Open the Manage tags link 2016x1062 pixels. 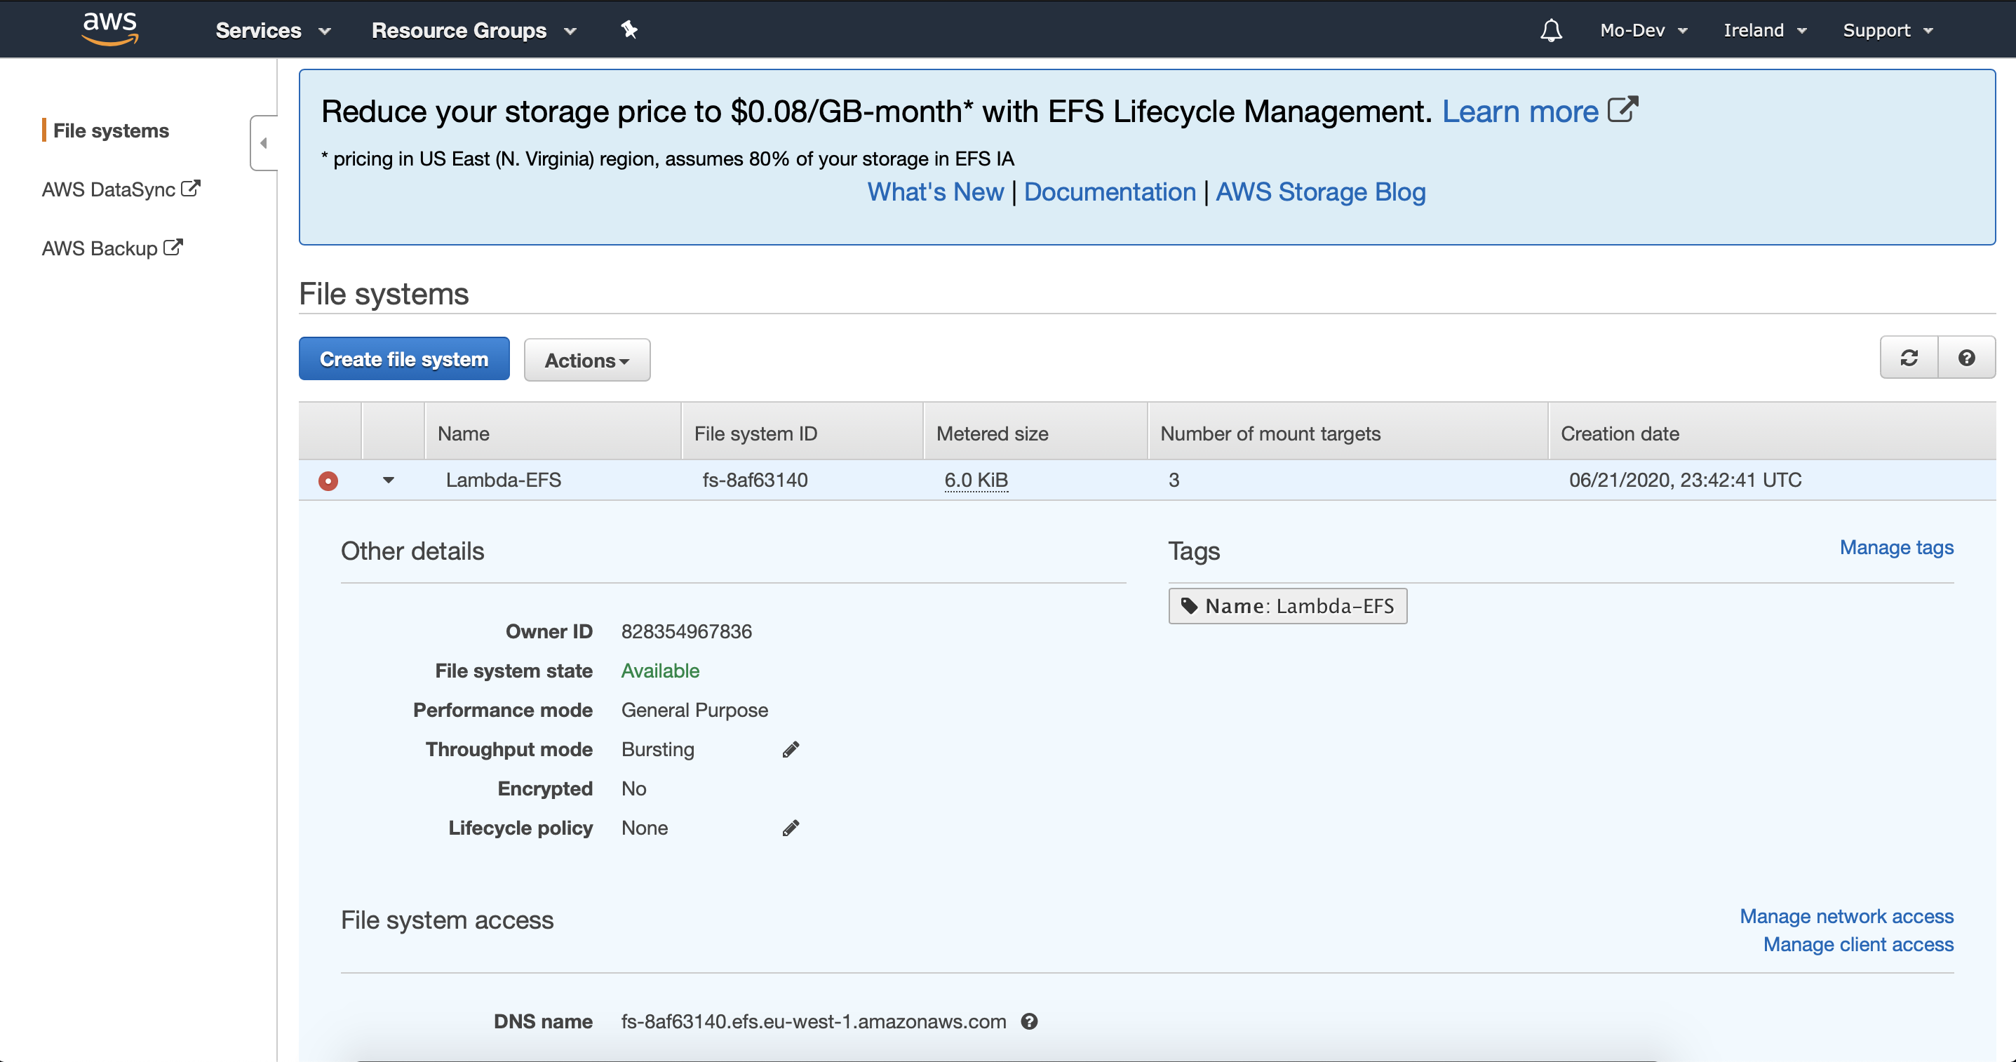[1896, 547]
